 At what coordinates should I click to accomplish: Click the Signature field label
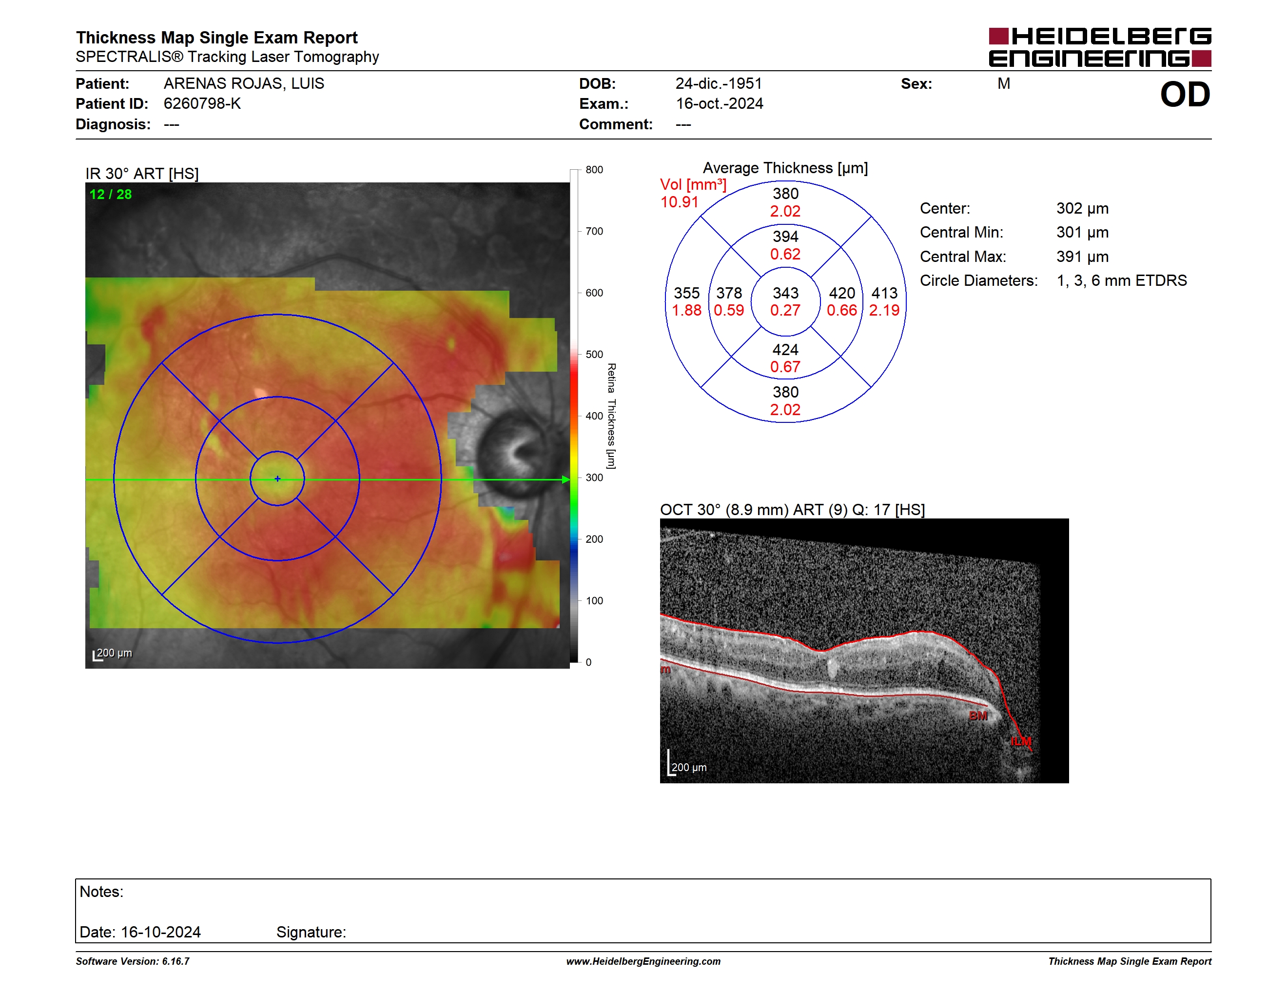point(311,932)
